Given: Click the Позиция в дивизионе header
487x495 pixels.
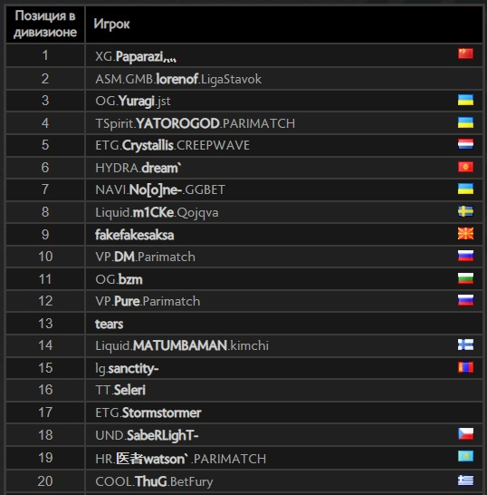Looking at the screenshot, I should [x=45, y=24].
